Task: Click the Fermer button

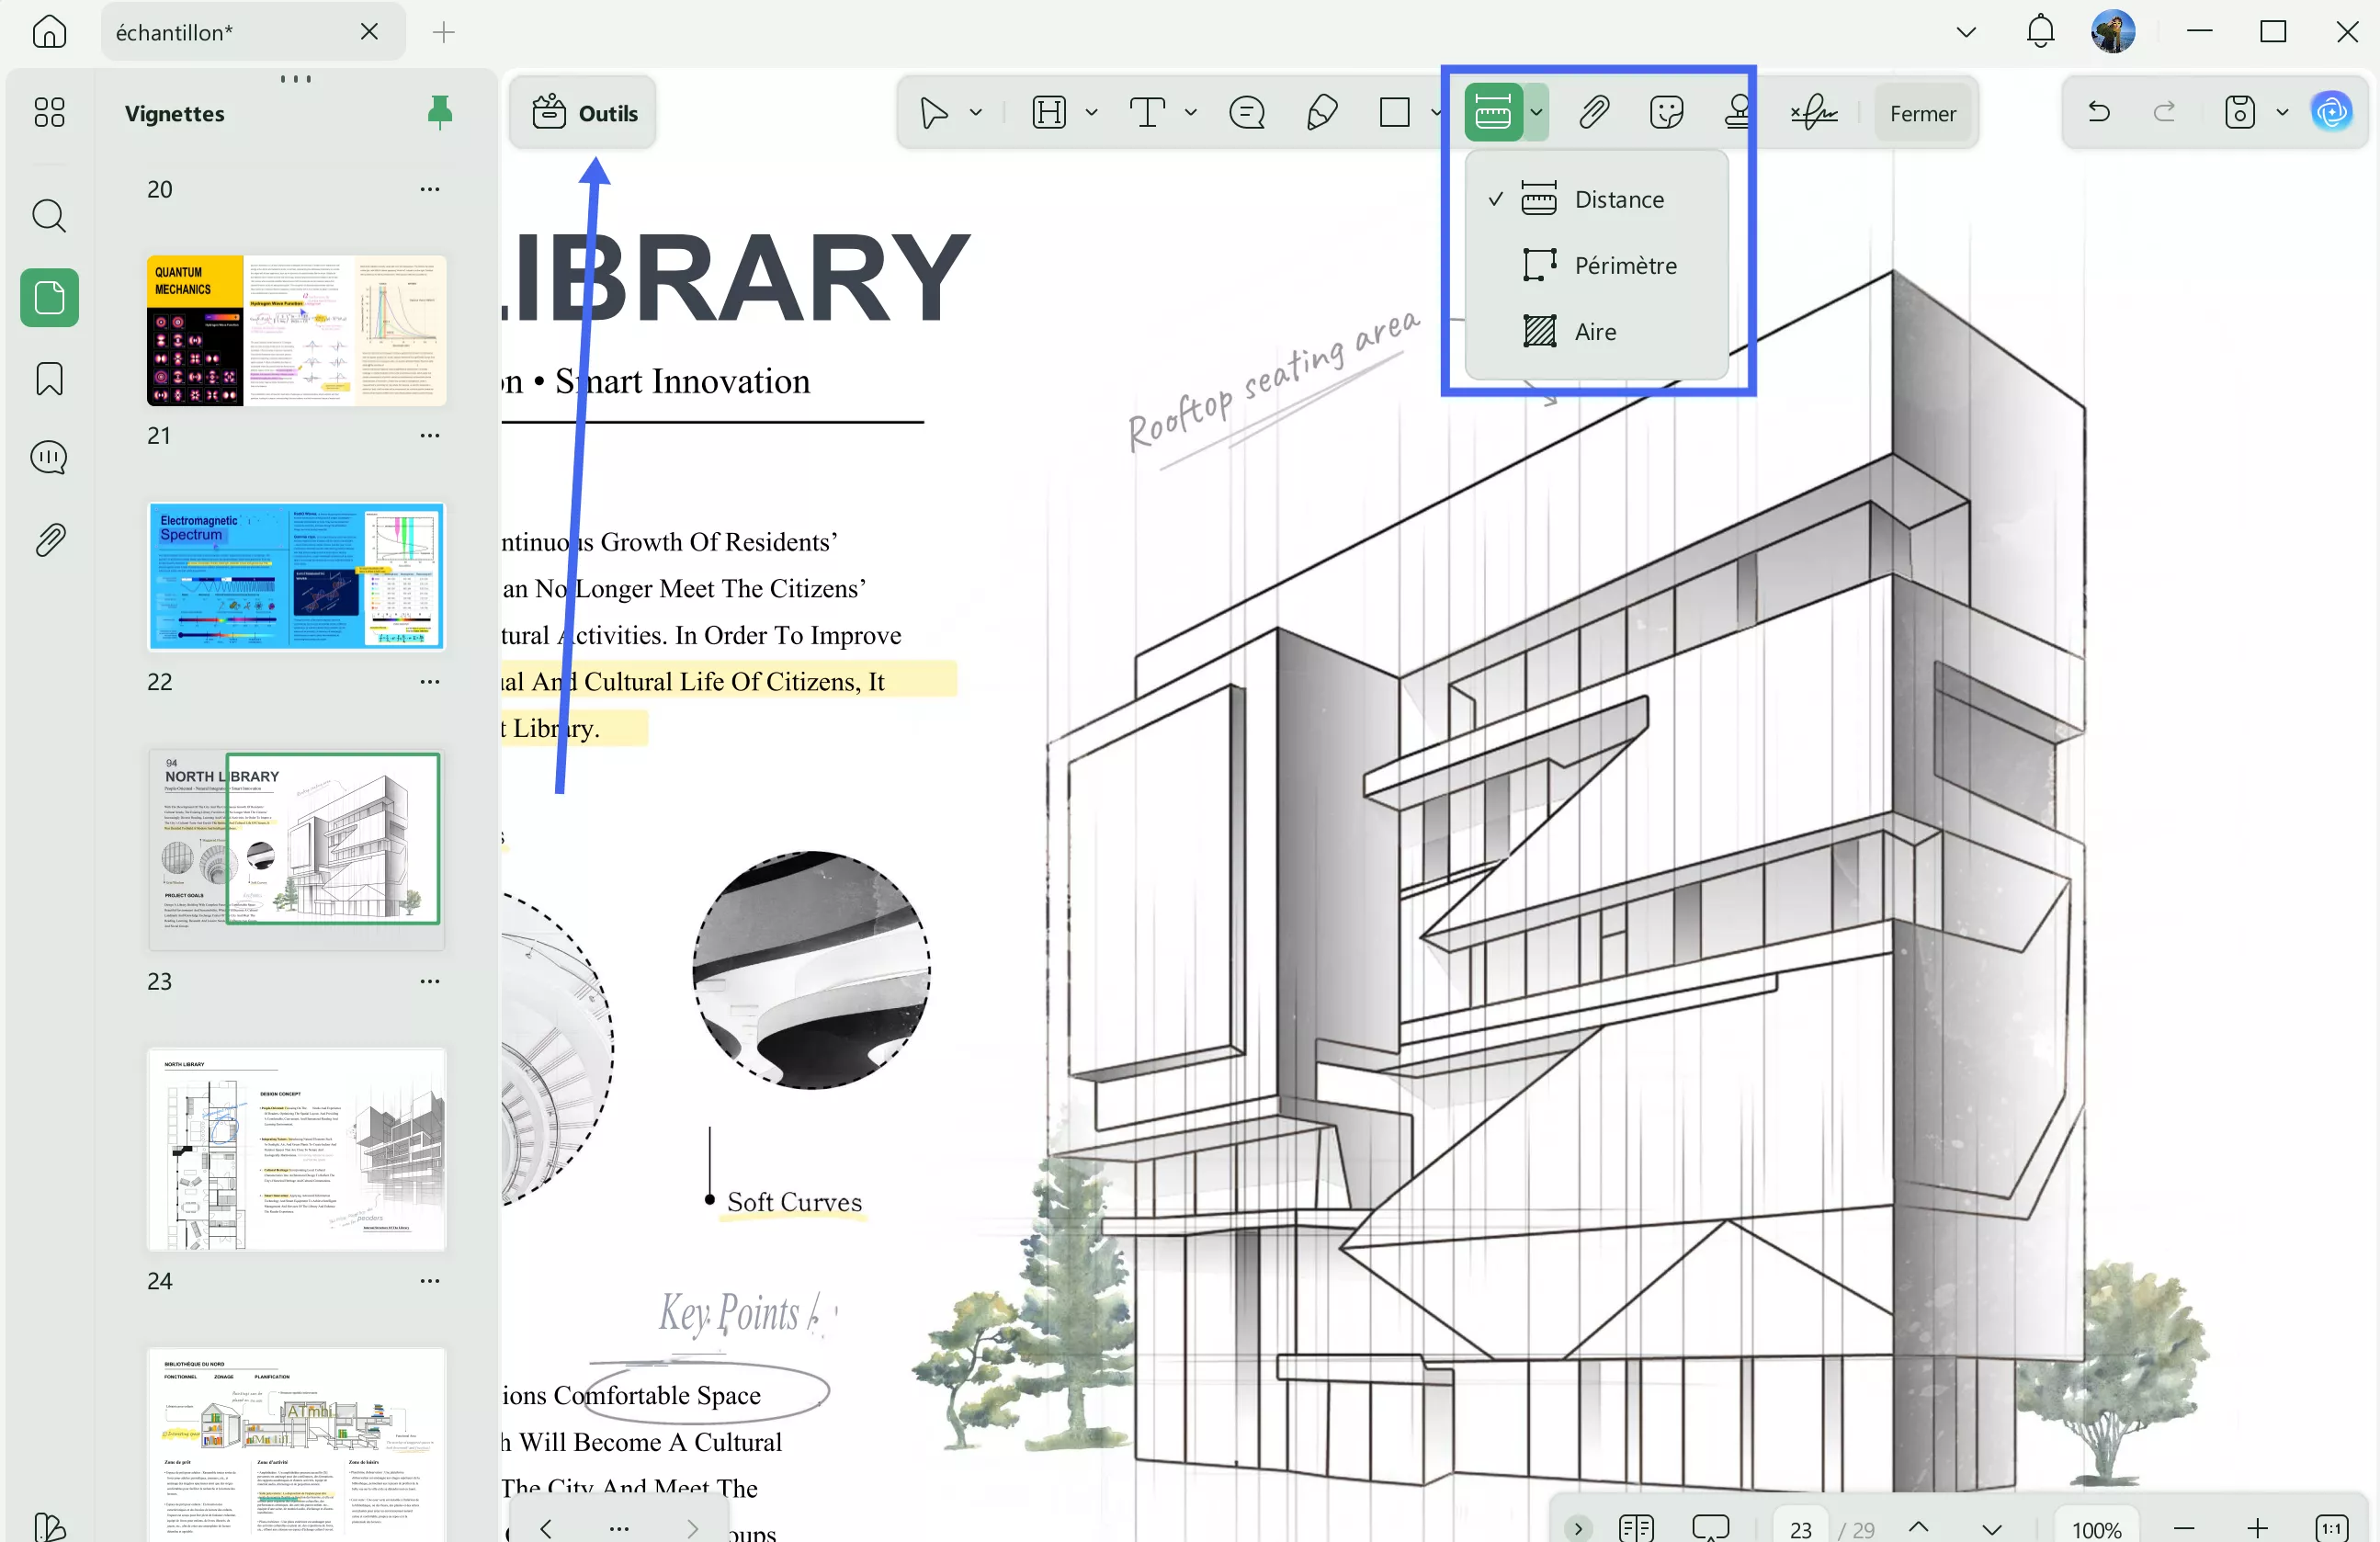Action: click(x=1922, y=112)
